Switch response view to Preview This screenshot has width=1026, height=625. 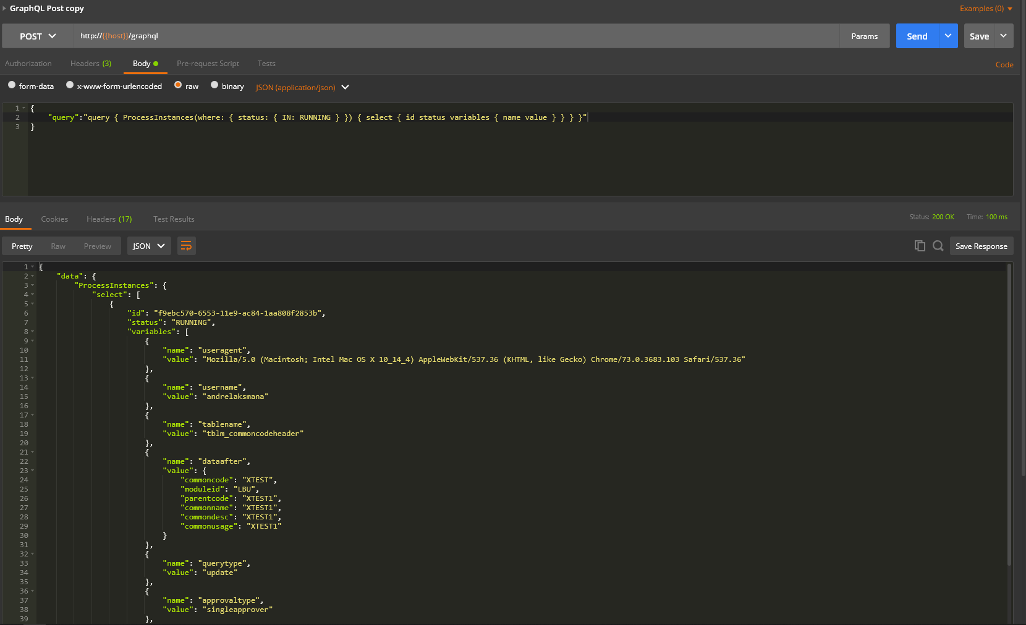coord(98,246)
